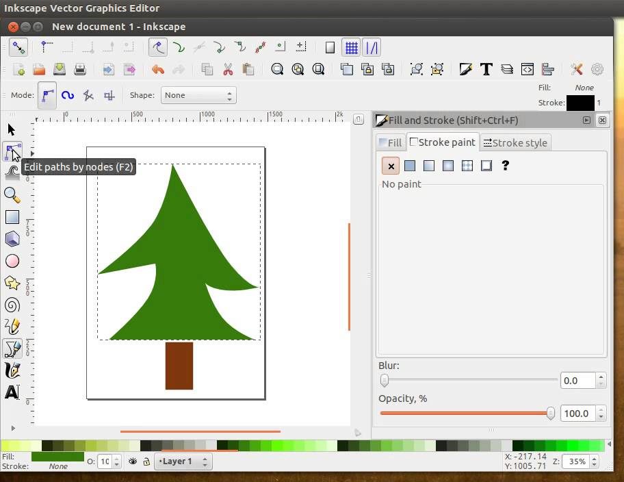Activate the Spiral tool

[x=12, y=305]
